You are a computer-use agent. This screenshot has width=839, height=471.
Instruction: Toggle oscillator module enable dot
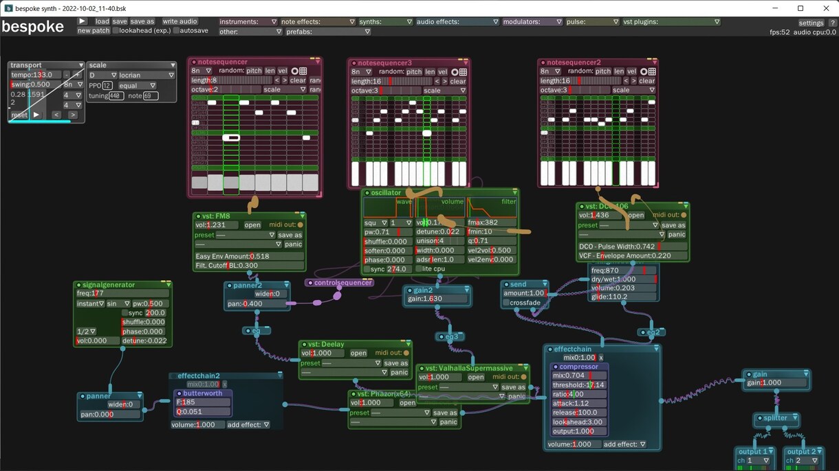click(x=367, y=193)
